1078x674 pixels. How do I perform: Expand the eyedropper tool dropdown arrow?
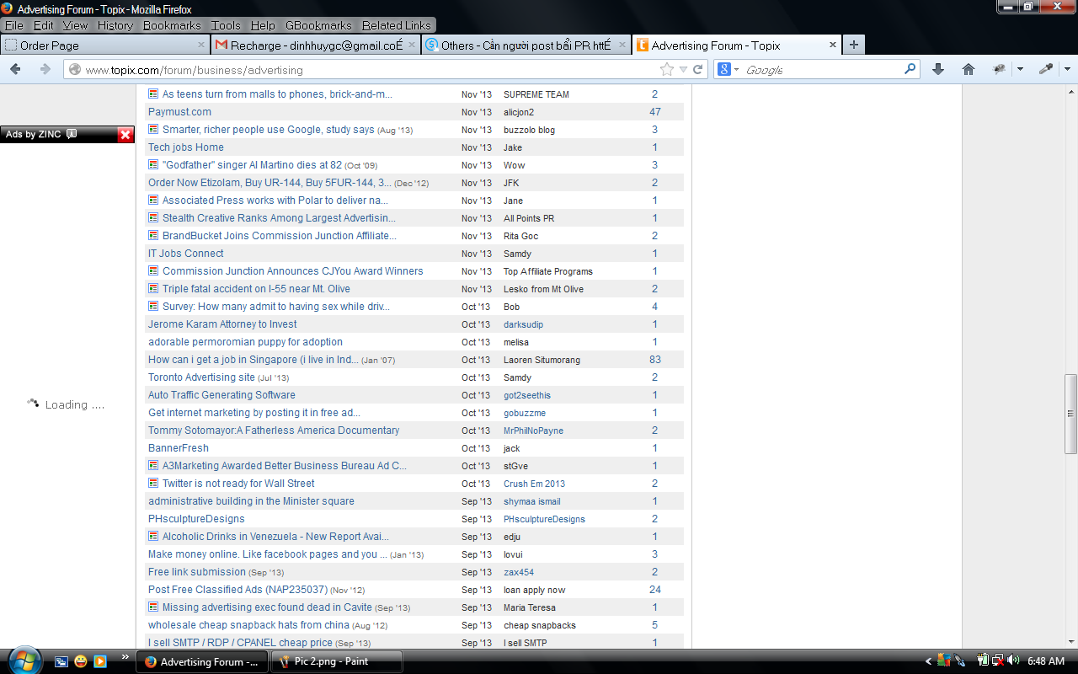pyautogui.click(x=1067, y=70)
